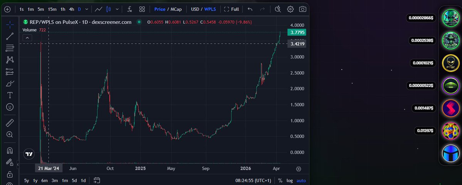Open the long position forecasting tool
This screenshot has width=462, height=185.
click(10, 72)
